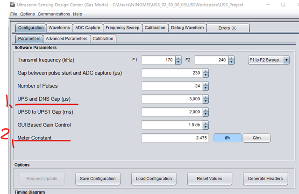Decrease F1 frequency with down arrow

point(178,62)
